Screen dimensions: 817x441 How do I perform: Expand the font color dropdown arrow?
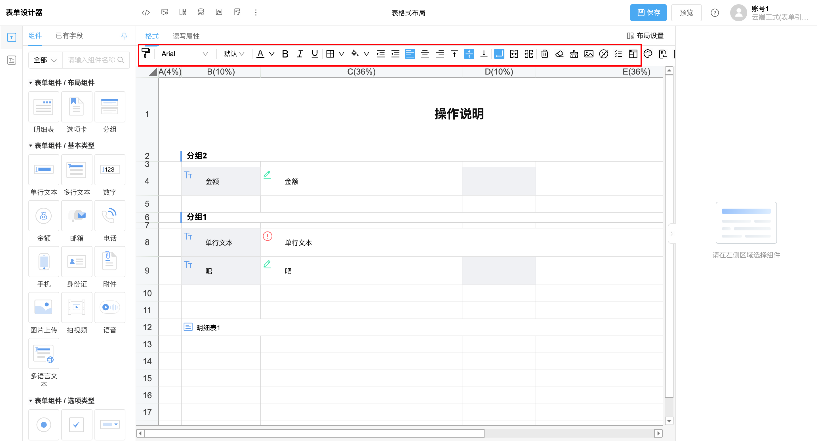(272, 54)
